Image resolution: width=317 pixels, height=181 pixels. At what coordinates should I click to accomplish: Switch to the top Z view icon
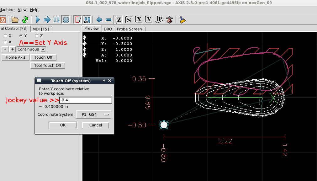click(119, 20)
